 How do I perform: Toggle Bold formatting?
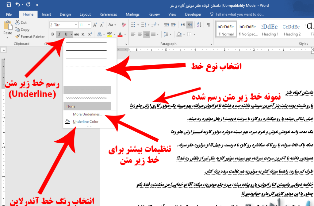[52, 34]
